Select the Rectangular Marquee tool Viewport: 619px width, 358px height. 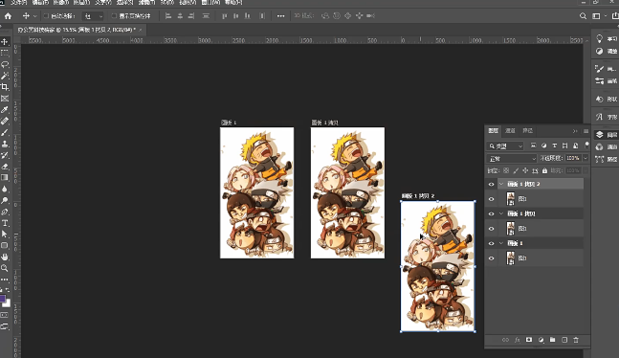pyautogui.click(x=5, y=53)
